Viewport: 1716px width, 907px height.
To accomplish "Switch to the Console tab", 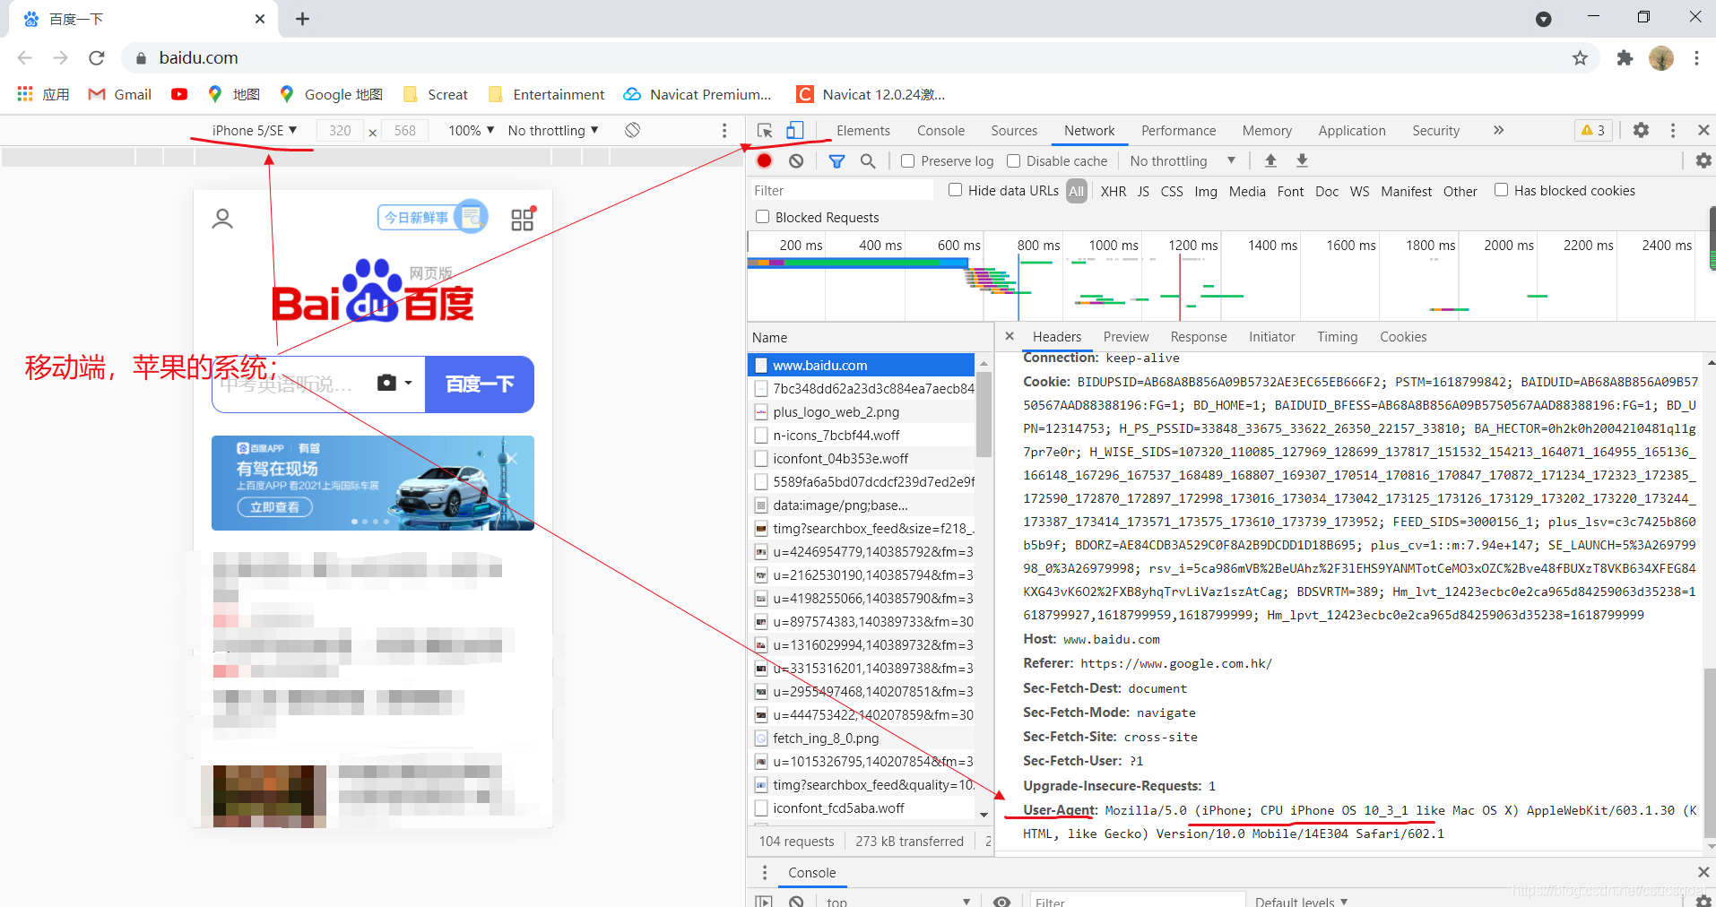I will tap(940, 130).
